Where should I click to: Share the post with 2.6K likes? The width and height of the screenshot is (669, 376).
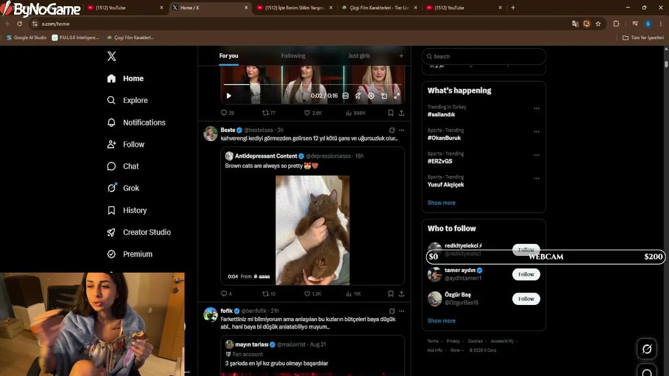(401, 113)
